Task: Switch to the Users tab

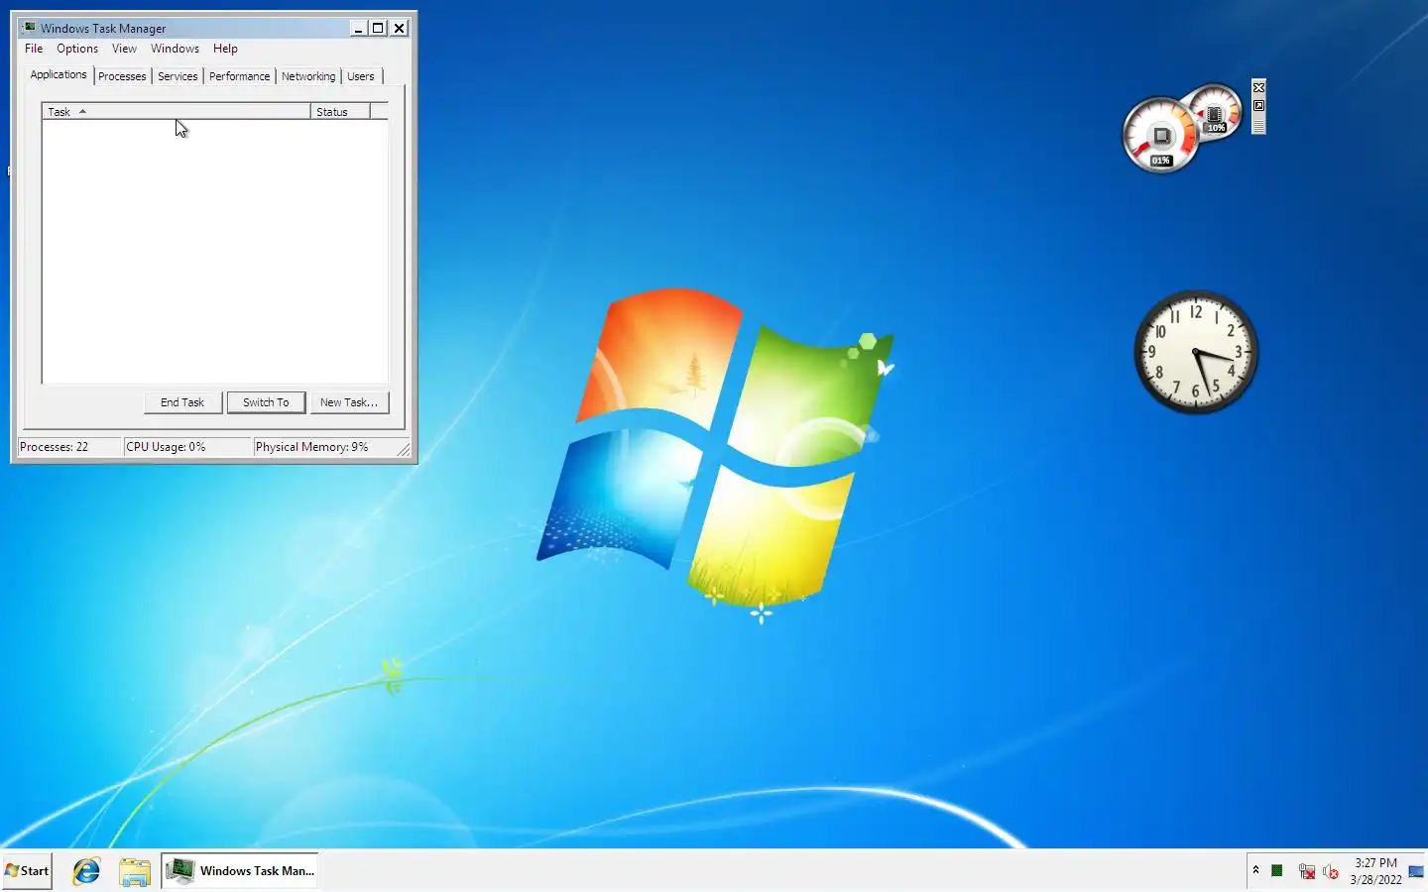Action: pos(361,76)
